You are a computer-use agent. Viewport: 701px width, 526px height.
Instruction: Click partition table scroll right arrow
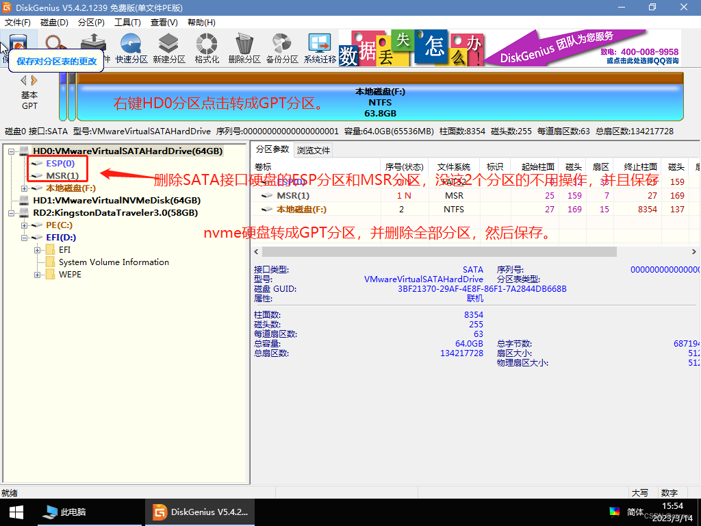(694, 252)
